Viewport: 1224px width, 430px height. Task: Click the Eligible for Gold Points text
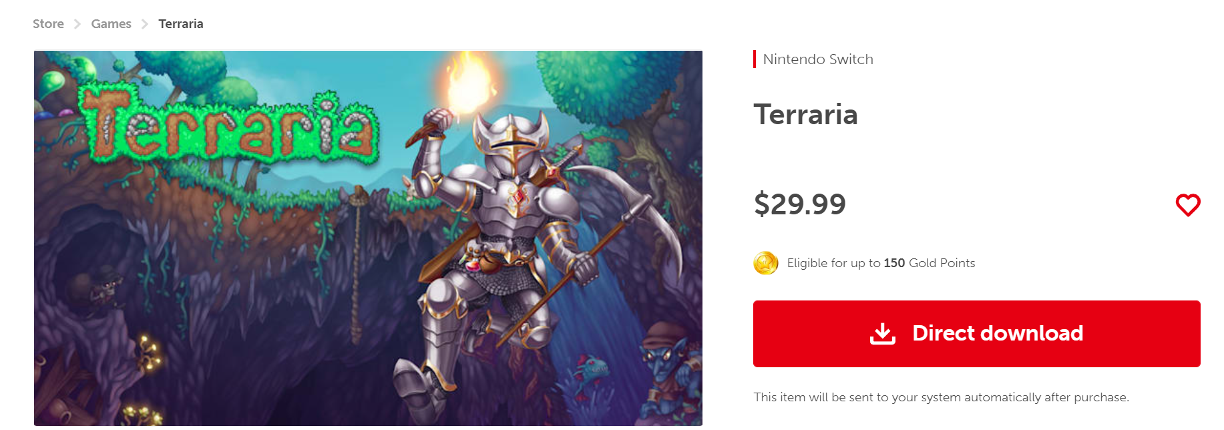881,263
